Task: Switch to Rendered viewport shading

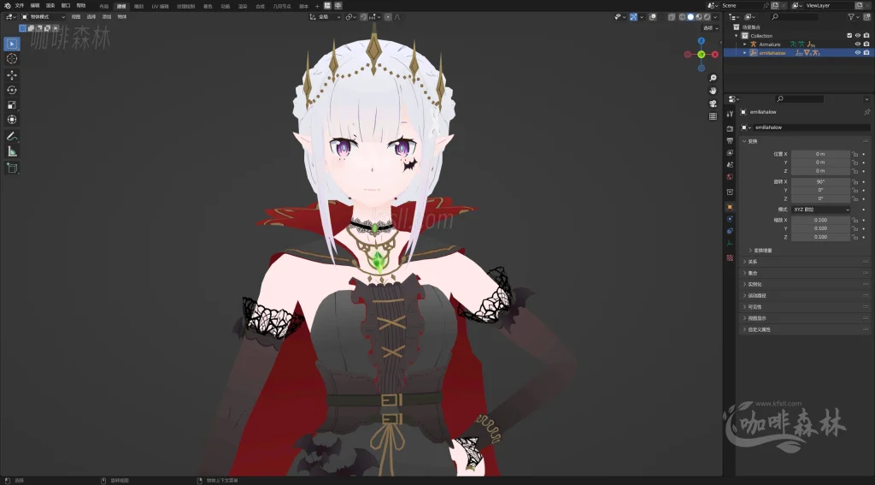Action: coord(706,17)
